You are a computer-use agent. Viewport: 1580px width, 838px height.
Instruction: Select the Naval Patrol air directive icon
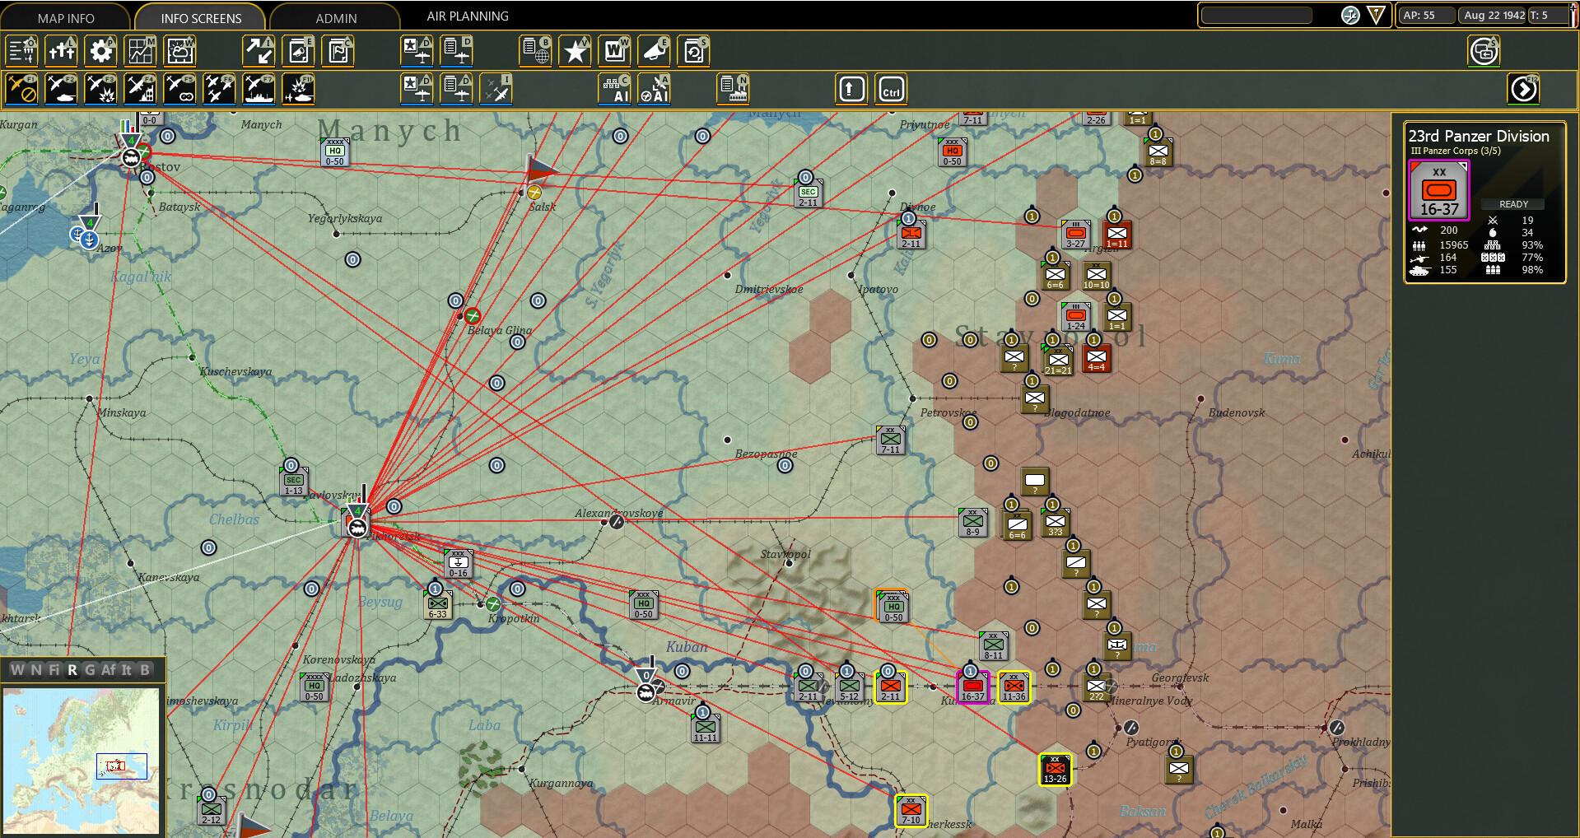click(x=259, y=88)
